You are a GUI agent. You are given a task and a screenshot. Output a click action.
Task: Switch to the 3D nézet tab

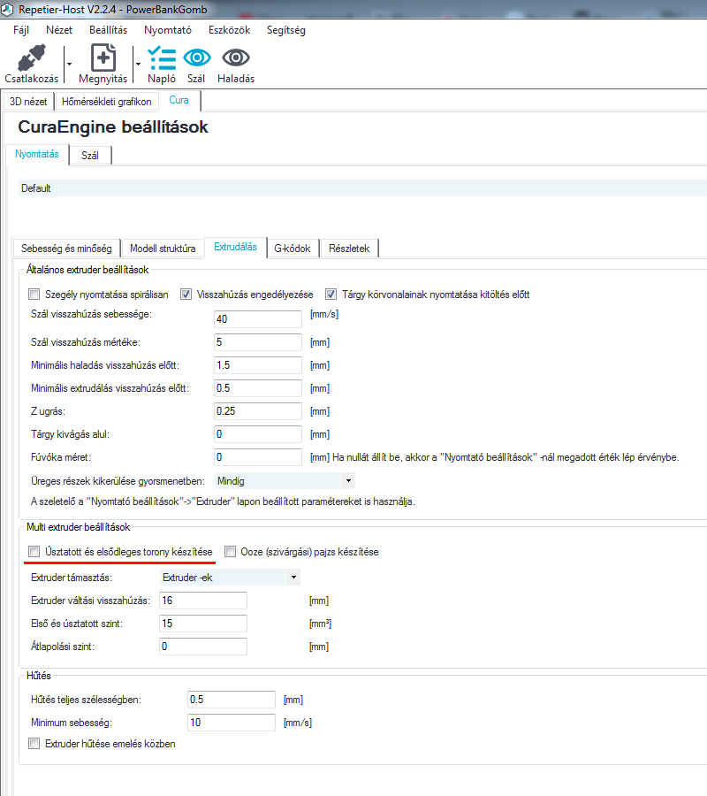click(28, 102)
